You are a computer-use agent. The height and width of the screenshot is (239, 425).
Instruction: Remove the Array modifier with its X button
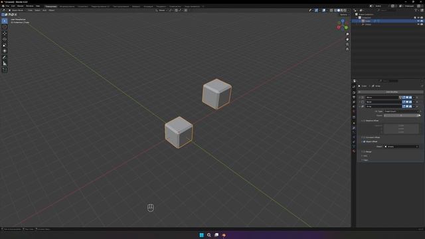[417, 106]
